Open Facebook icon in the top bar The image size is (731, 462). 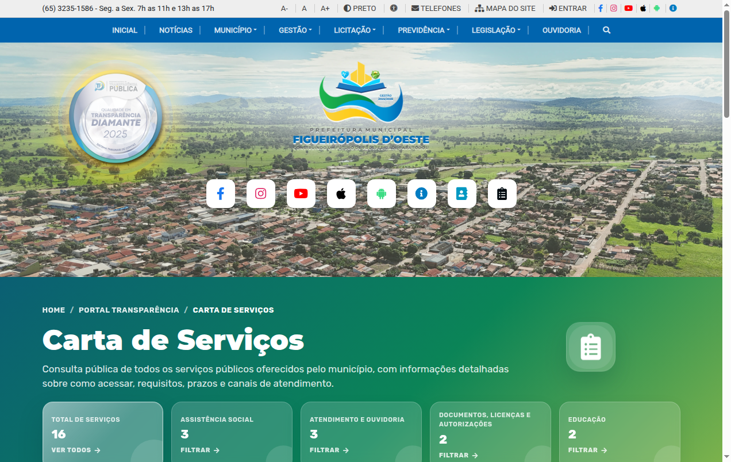(x=601, y=9)
